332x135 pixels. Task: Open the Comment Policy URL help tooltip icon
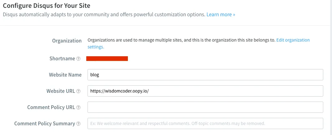click(78, 107)
